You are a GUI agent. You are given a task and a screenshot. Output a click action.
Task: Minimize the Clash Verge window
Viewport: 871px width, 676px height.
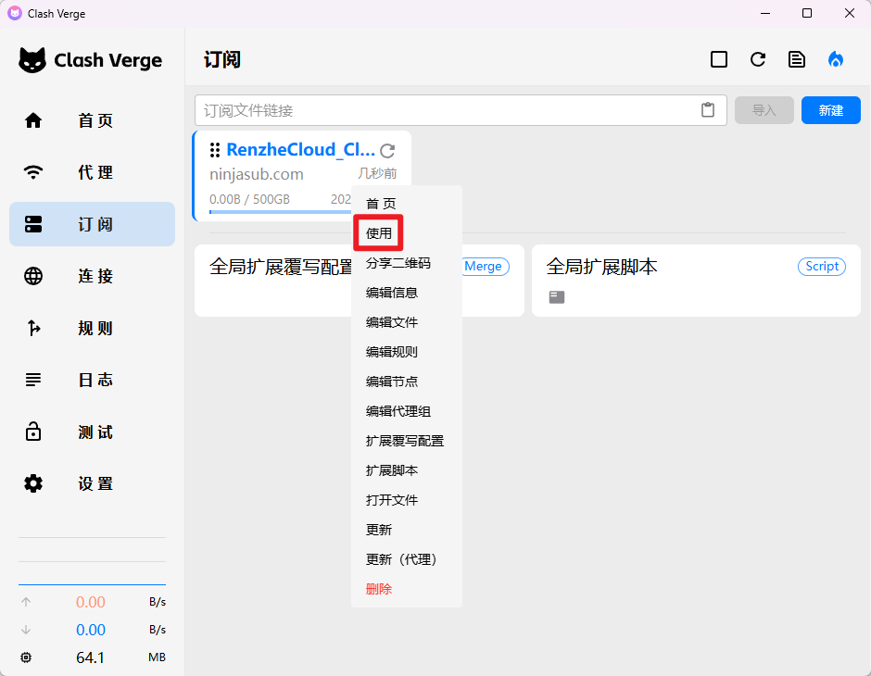[765, 13]
